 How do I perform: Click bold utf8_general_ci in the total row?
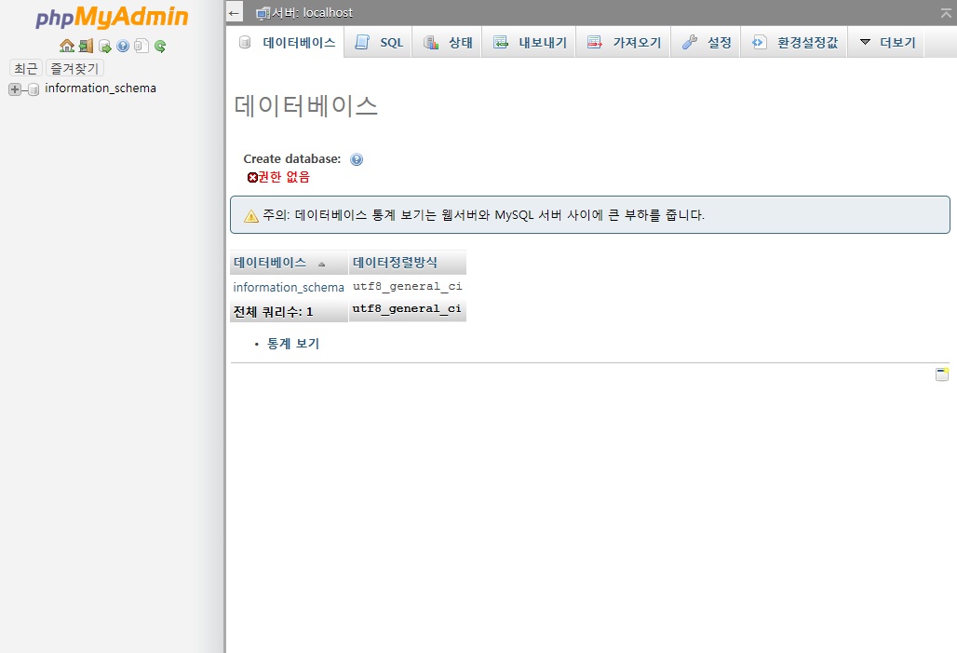click(407, 308)
